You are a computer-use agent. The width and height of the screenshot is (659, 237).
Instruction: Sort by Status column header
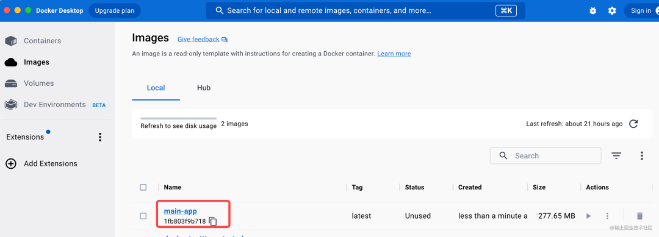pos(414,188)
